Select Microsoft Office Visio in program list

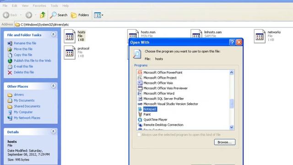coord(158,83)
